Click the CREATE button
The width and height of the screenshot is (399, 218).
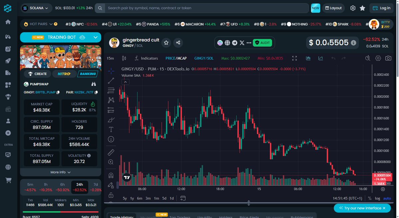pos(37,74)
